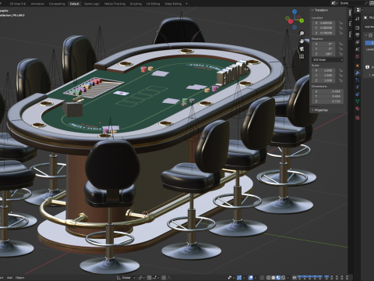Screen dimensions: 374x281
Task: Toggle lock on Location Y value
Action: (x=340, y=28)
